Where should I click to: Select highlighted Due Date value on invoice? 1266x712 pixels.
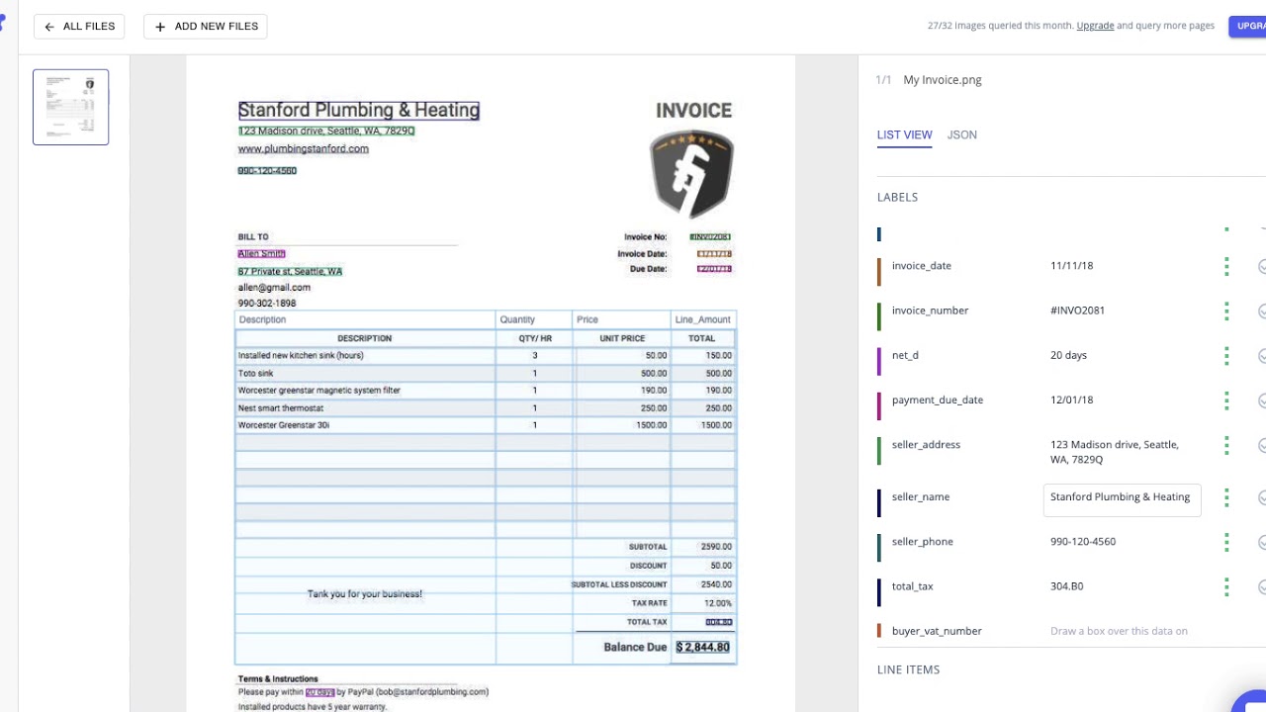(714, 269)
